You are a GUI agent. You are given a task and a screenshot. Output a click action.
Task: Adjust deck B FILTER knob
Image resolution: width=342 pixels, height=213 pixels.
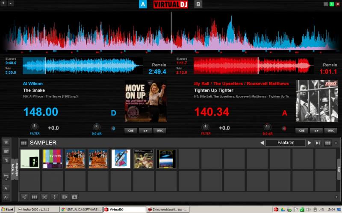205,127
